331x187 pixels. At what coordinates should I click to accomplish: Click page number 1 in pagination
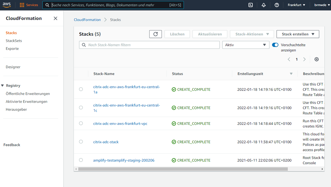pos(297,59)
